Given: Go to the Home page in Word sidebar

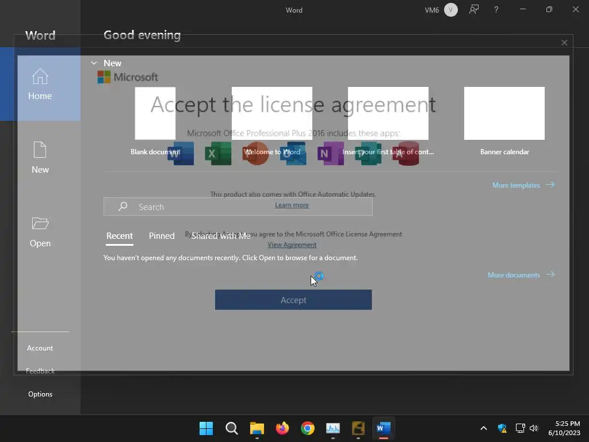Looking at the screenshot, I should click(x=40, y=84).
